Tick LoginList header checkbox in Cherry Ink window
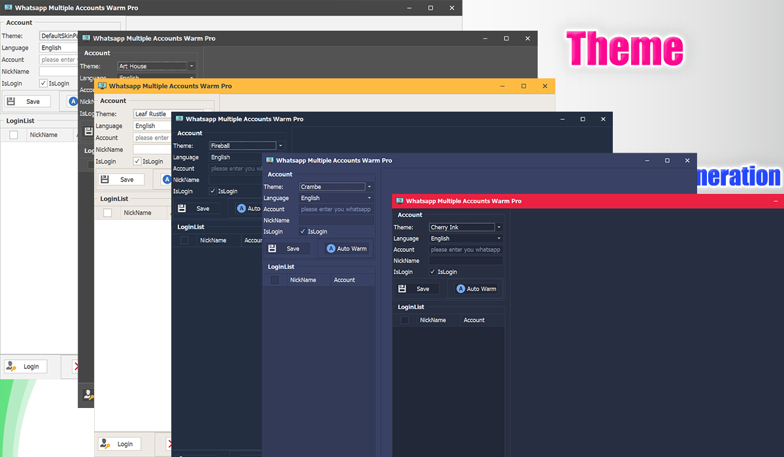The width and height of the screenshot is (784, 457). pos(405,320)
